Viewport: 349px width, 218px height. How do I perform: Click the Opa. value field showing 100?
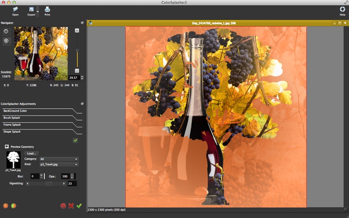66,177
